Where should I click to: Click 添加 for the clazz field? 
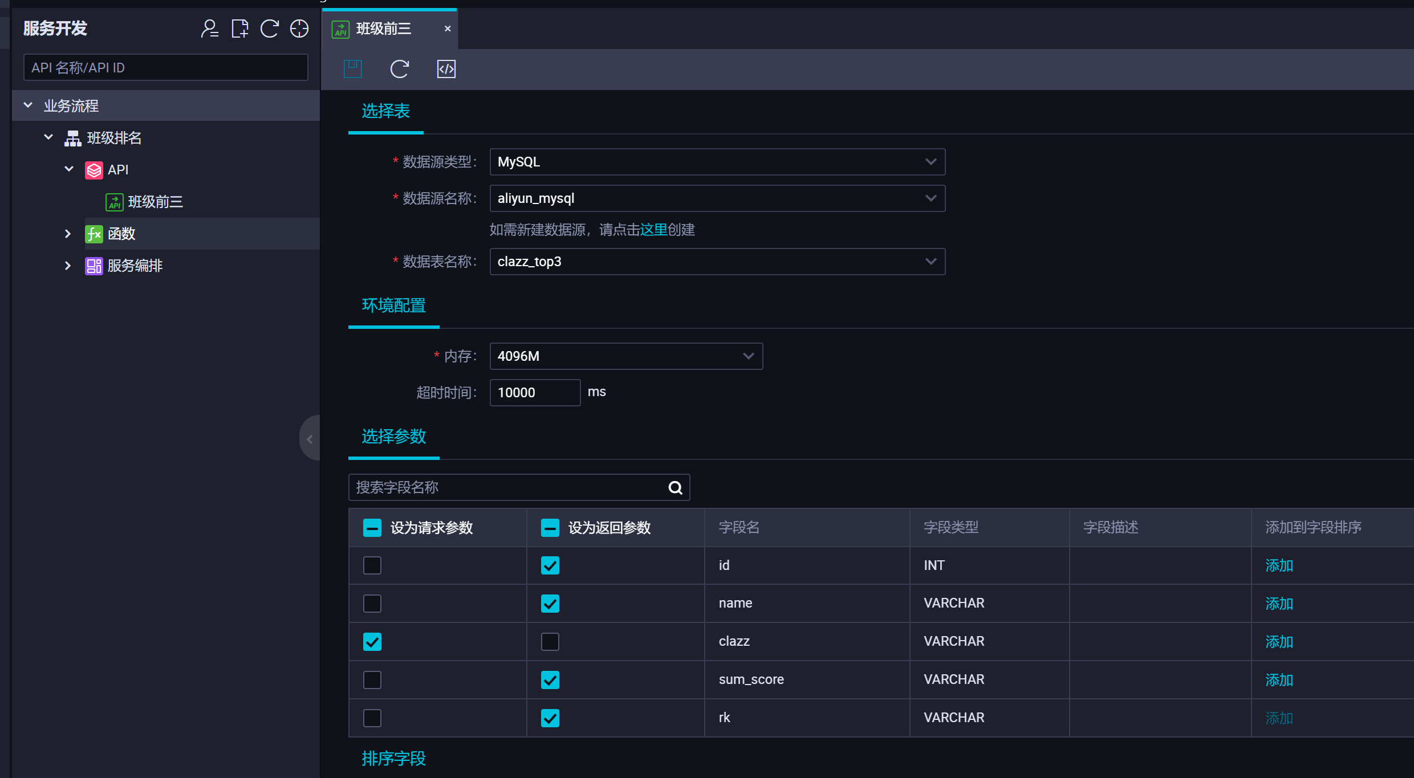[1279, 642]
